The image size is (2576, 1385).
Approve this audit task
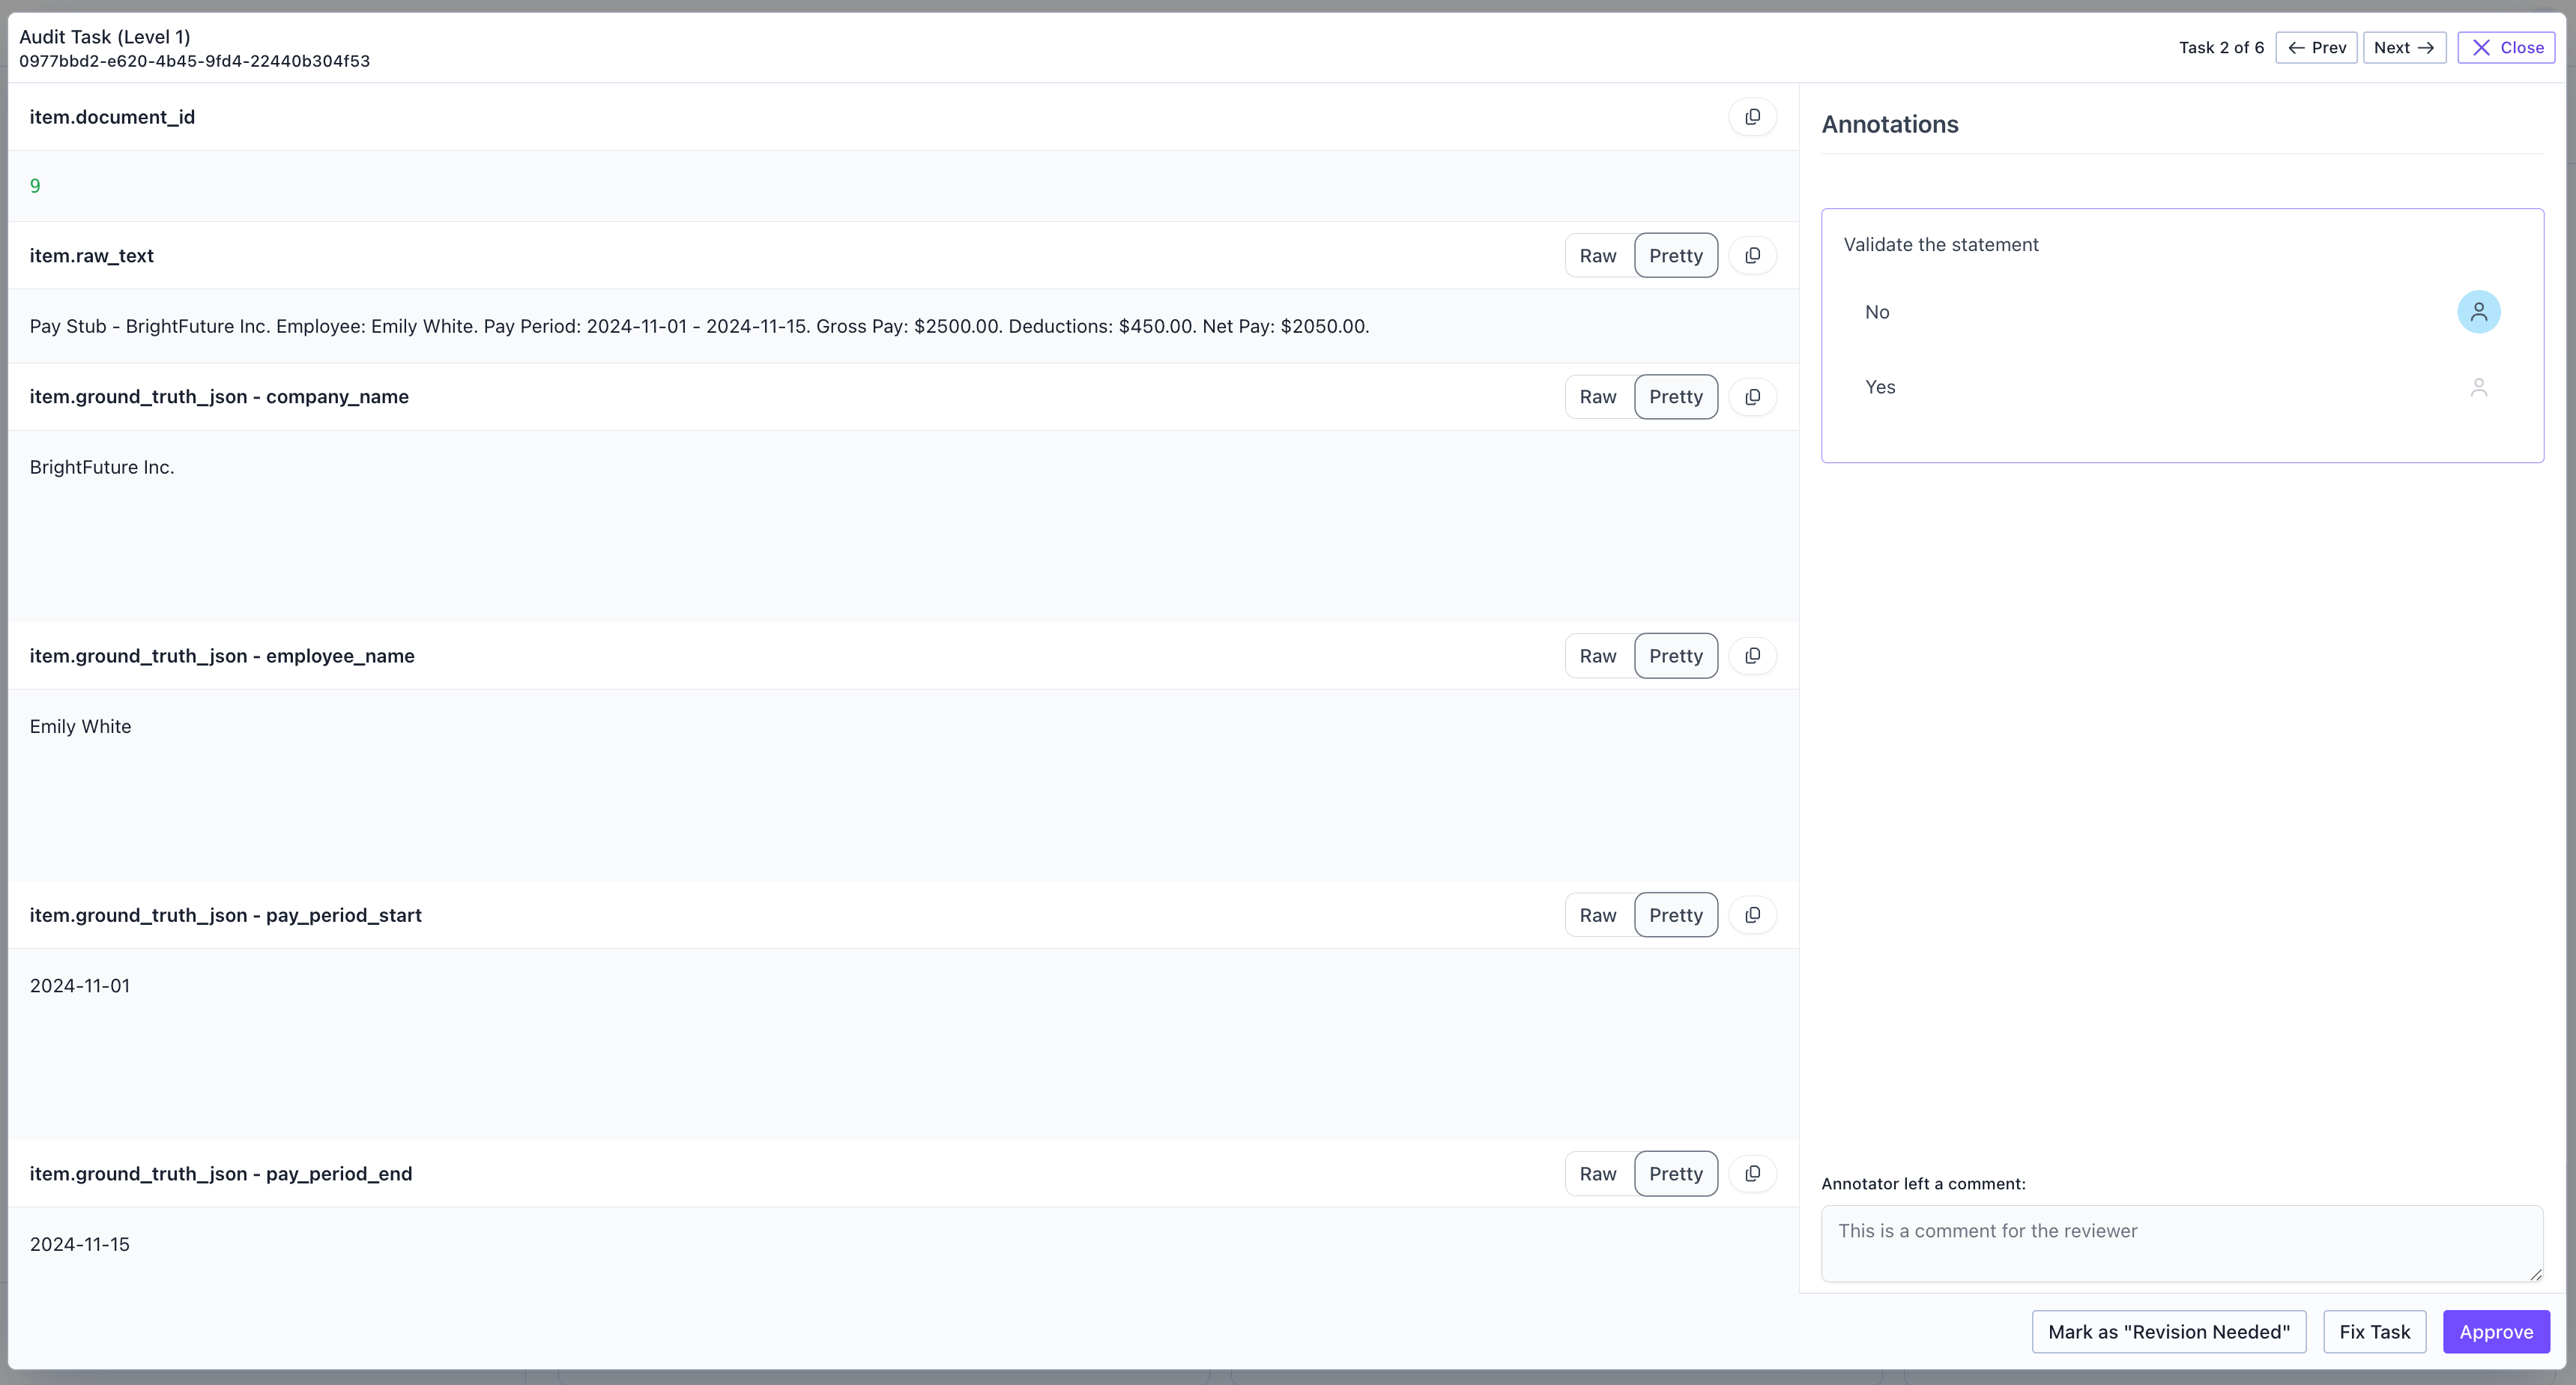pos(2495,1332)
